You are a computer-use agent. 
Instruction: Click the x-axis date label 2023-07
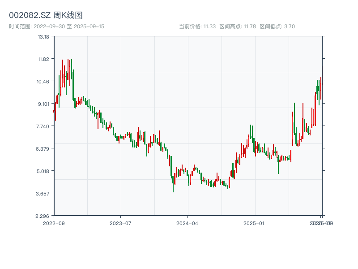tap(120, 223)
